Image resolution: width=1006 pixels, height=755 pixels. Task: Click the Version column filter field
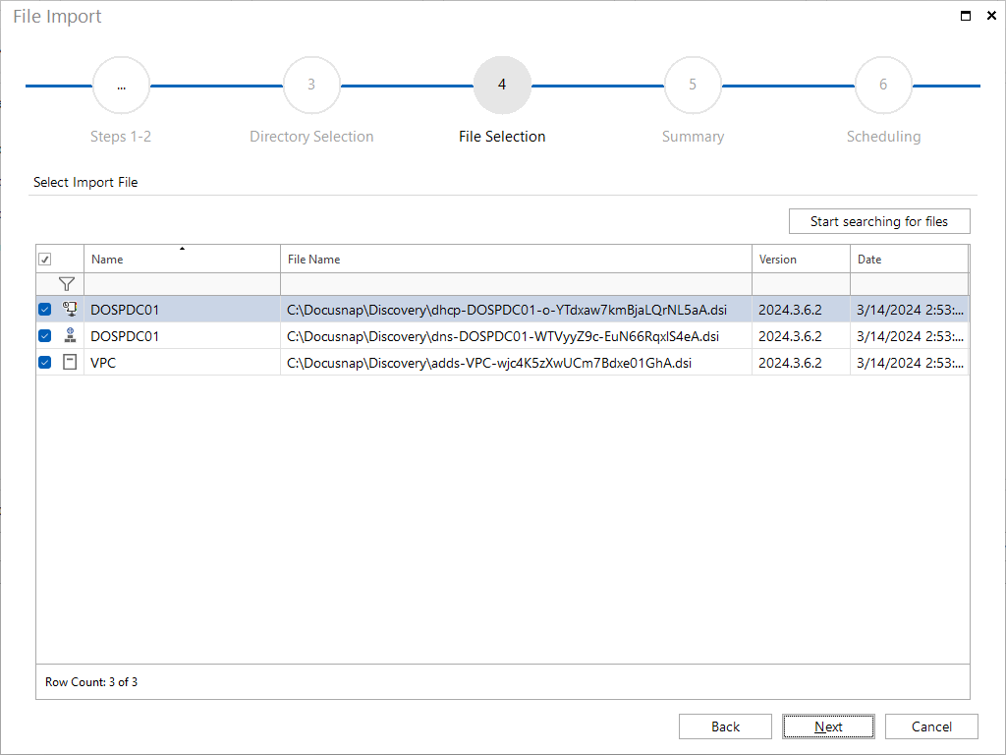tap(801, 284)
